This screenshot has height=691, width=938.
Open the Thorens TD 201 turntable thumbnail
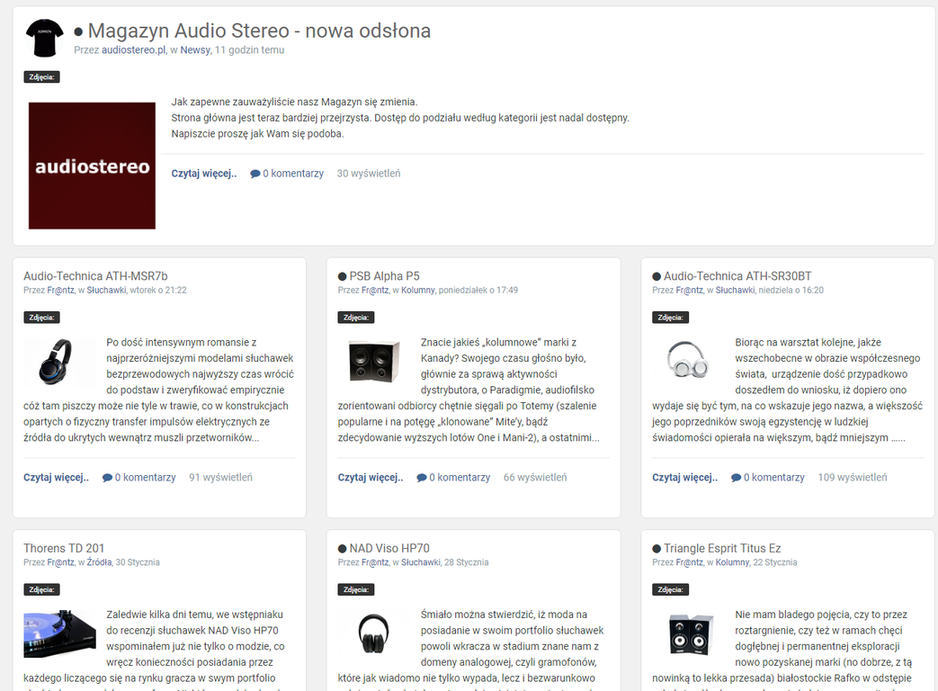pyautogui.click(x=60, y=633)
